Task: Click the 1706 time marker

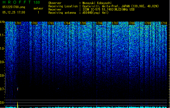Action: point(99,23)
